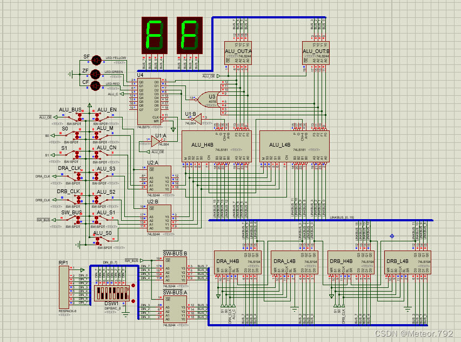Click the LED-GREEN label text

coord(113,72)
